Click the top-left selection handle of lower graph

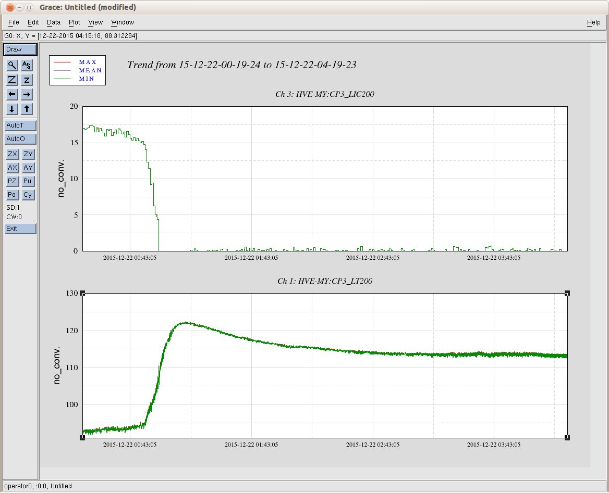click(82, 294)
